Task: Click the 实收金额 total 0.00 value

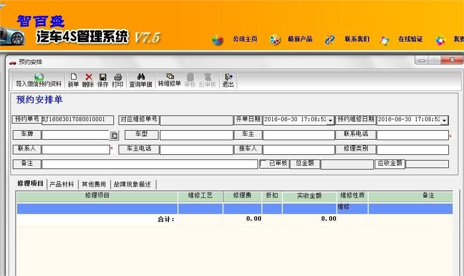Action: [x=328, y=219]
